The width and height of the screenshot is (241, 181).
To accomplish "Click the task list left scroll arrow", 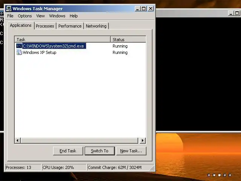I will pos(18,140).
